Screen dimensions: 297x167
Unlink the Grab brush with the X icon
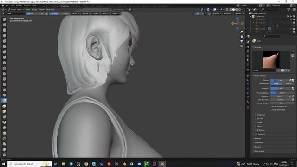click(289, 70)
